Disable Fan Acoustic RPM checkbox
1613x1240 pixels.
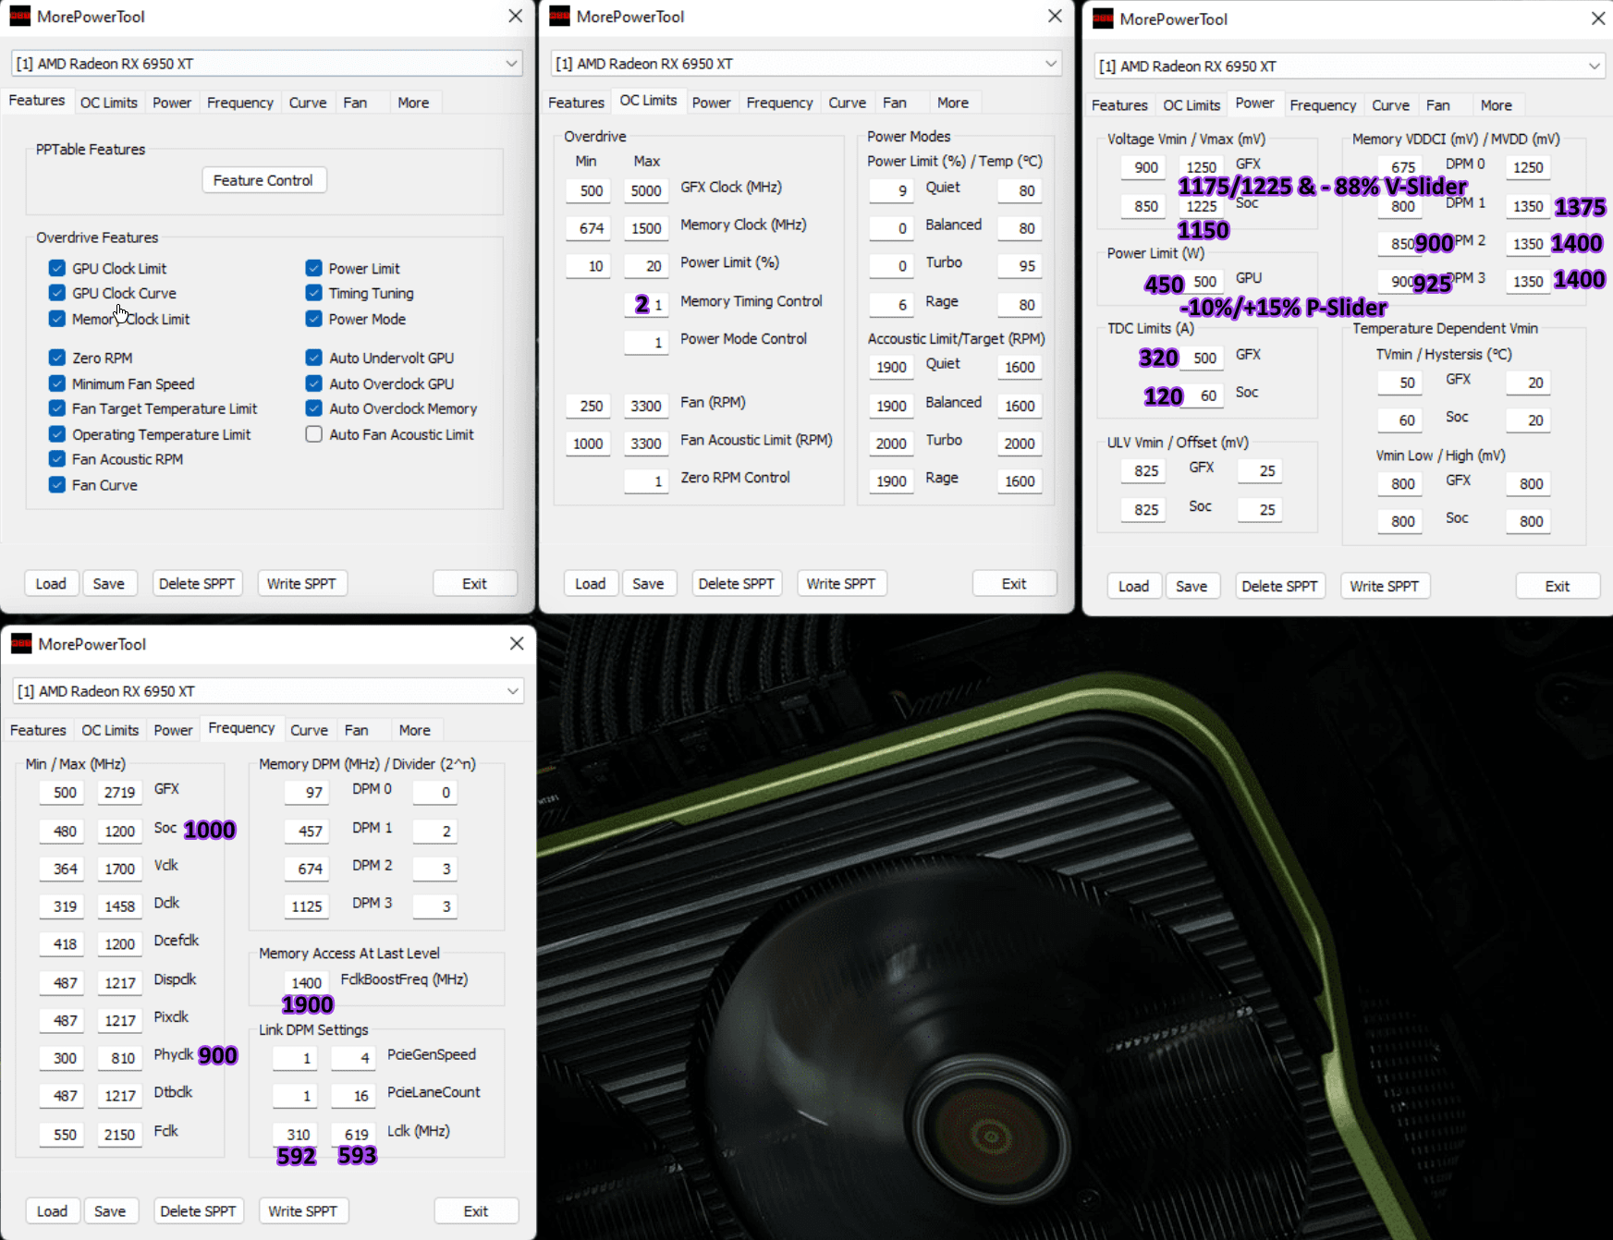57,459
